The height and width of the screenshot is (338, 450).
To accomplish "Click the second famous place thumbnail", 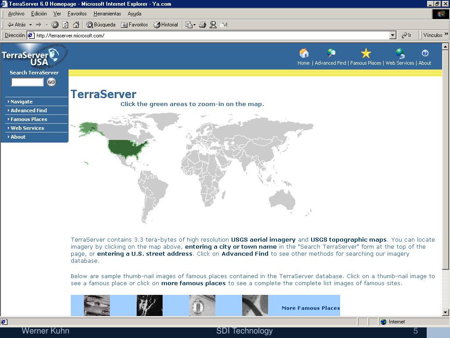I will tap(149, 305).
